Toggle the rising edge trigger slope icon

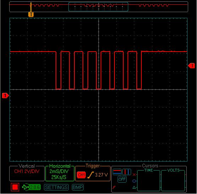click(91, 175)
